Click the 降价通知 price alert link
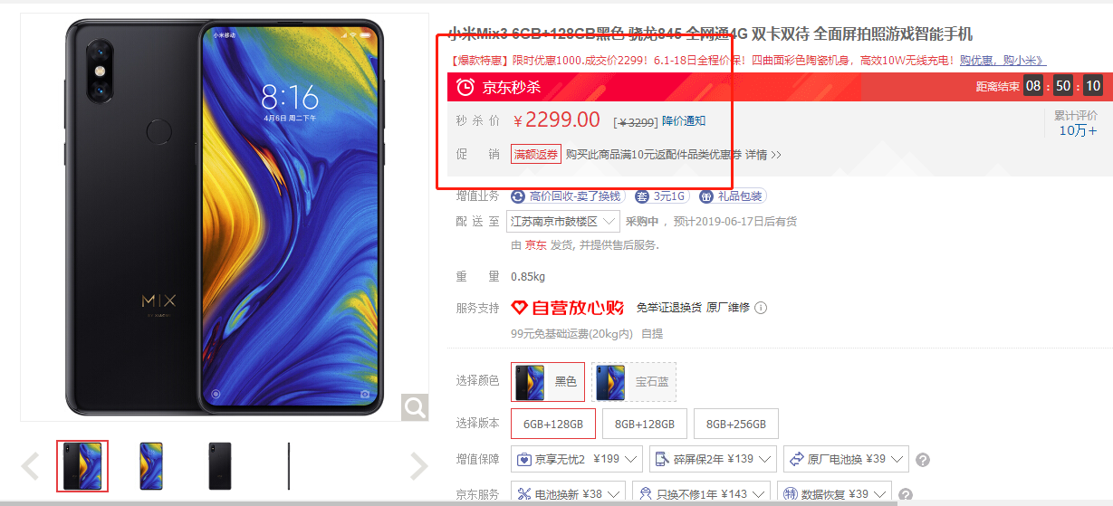The image size is (1113, 506). coord(684,120)
